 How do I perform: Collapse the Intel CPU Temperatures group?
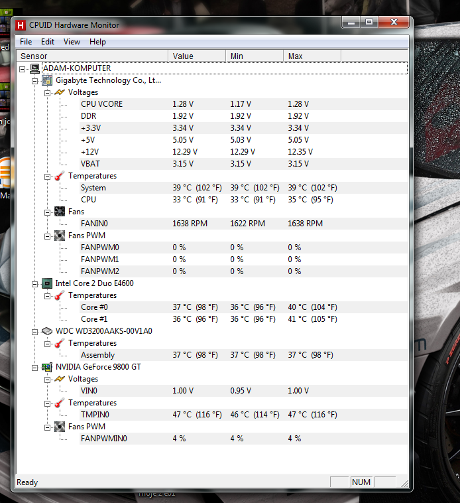click(x=47, y=296)
